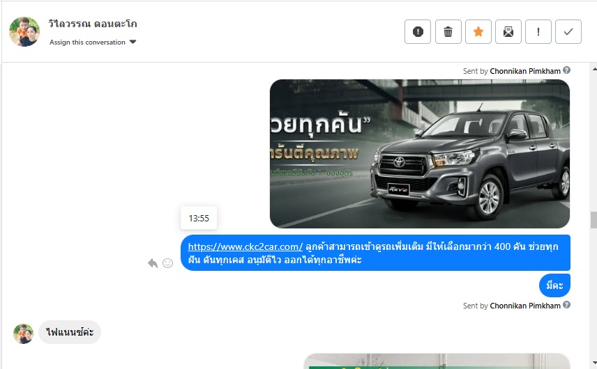
Task: Click scrollbar up arrow
Action: point(594,69)
